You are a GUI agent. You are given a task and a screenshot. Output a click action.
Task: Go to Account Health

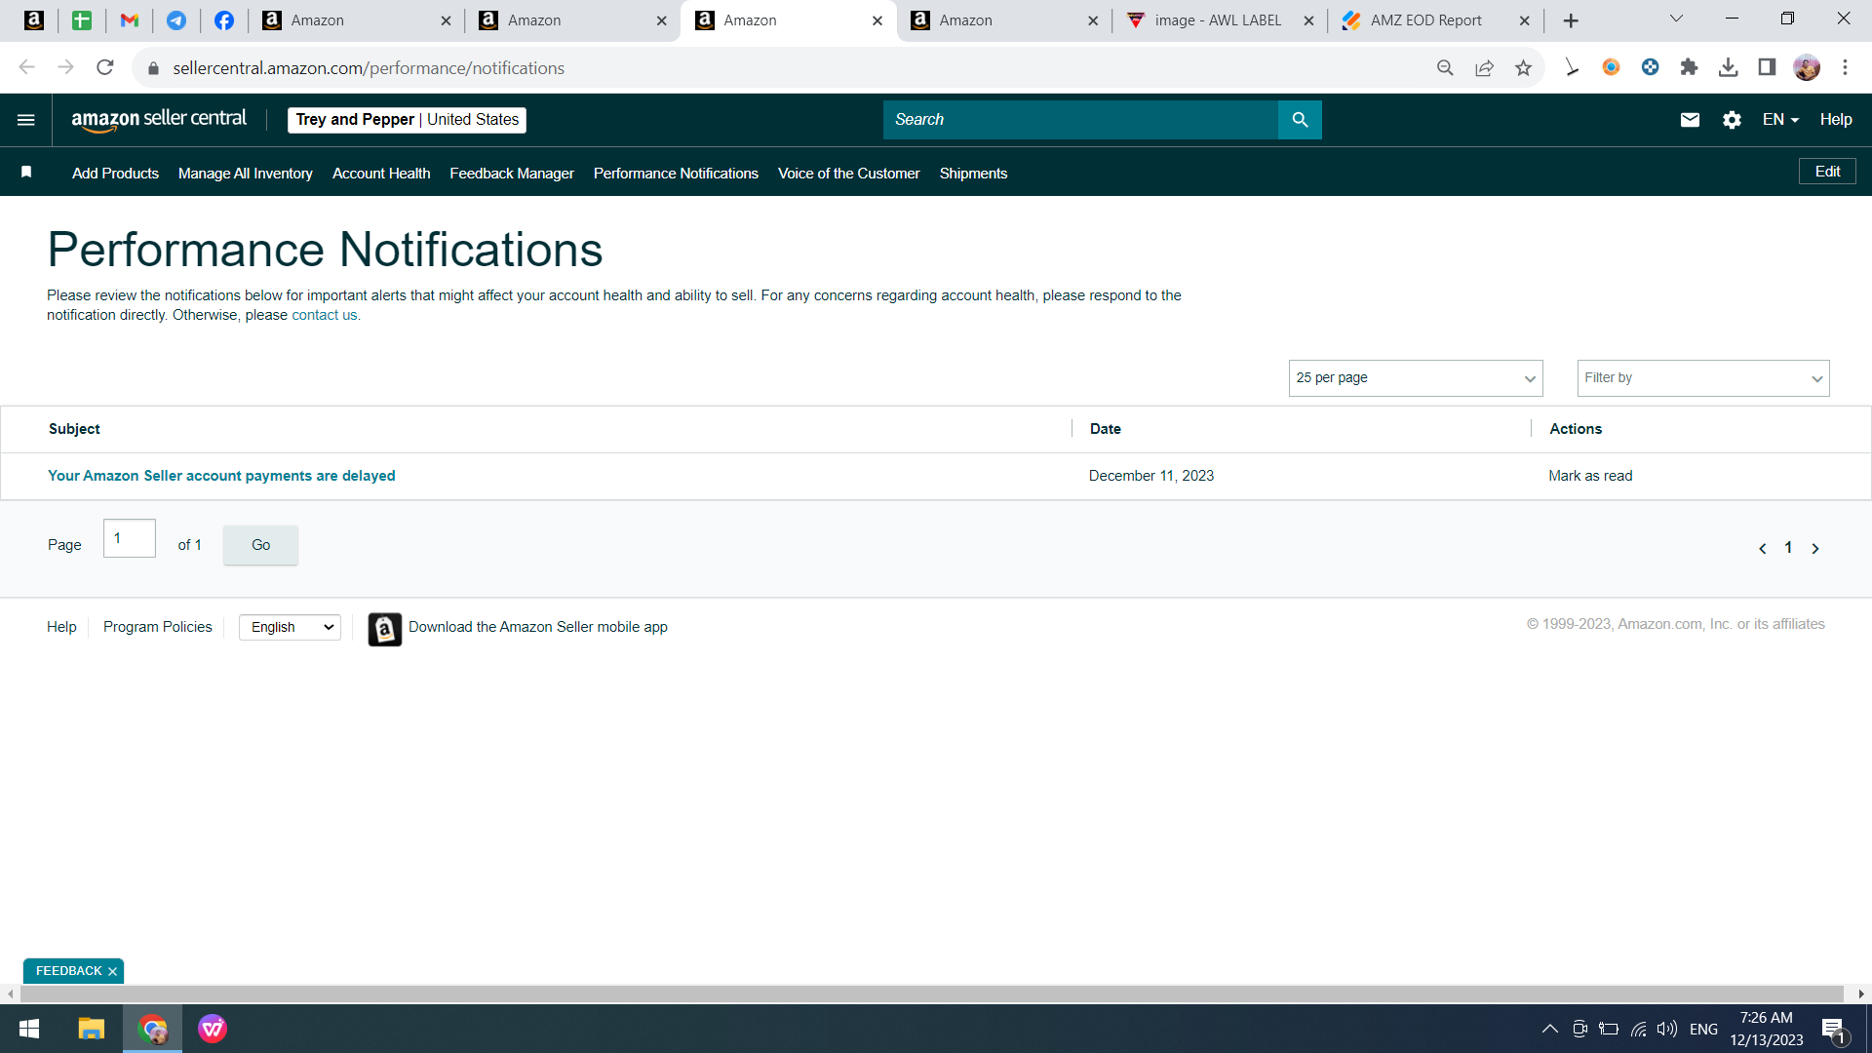pyautogui.click(x=381, y=174)
